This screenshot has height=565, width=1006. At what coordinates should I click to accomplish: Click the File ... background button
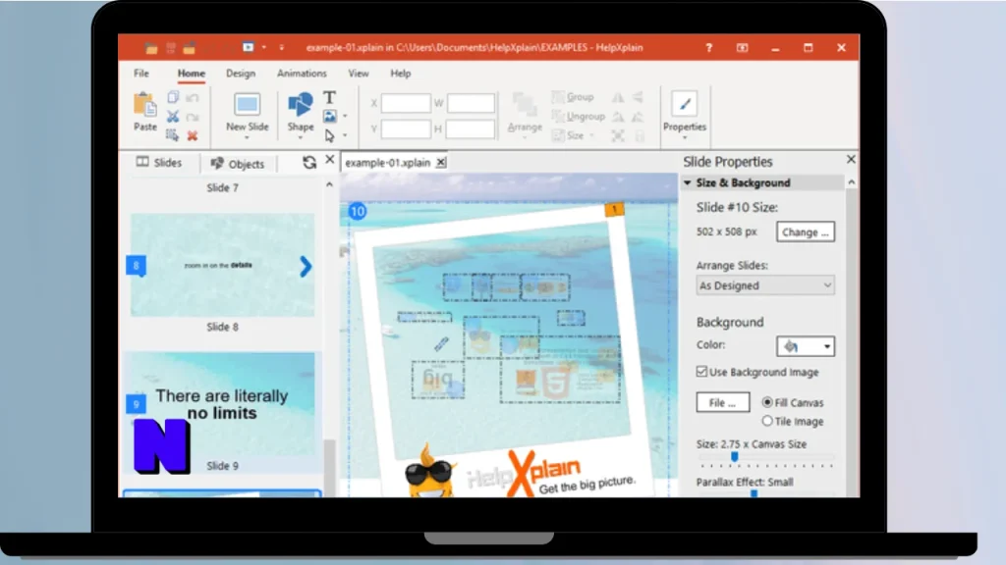(x=722, y=402)
